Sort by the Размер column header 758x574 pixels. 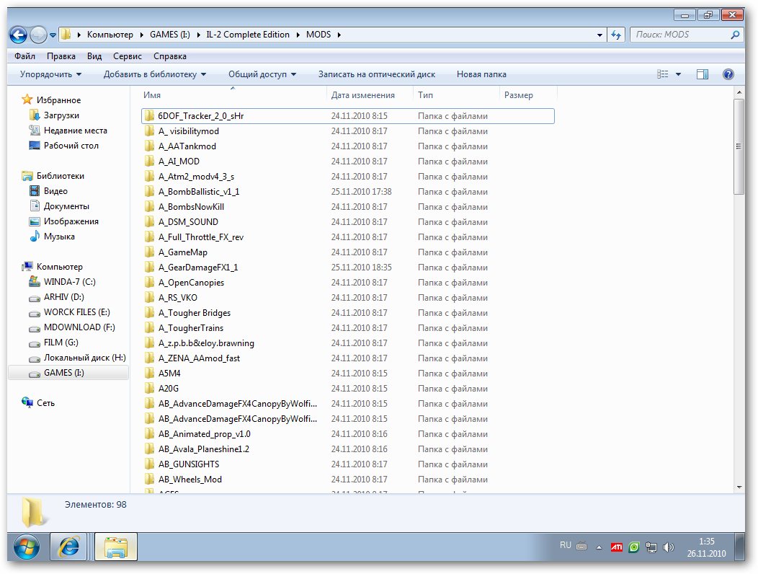tap(528, 95)
